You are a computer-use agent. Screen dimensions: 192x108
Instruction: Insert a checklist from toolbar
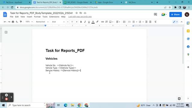pyautogui.click(x=129, y=22)
